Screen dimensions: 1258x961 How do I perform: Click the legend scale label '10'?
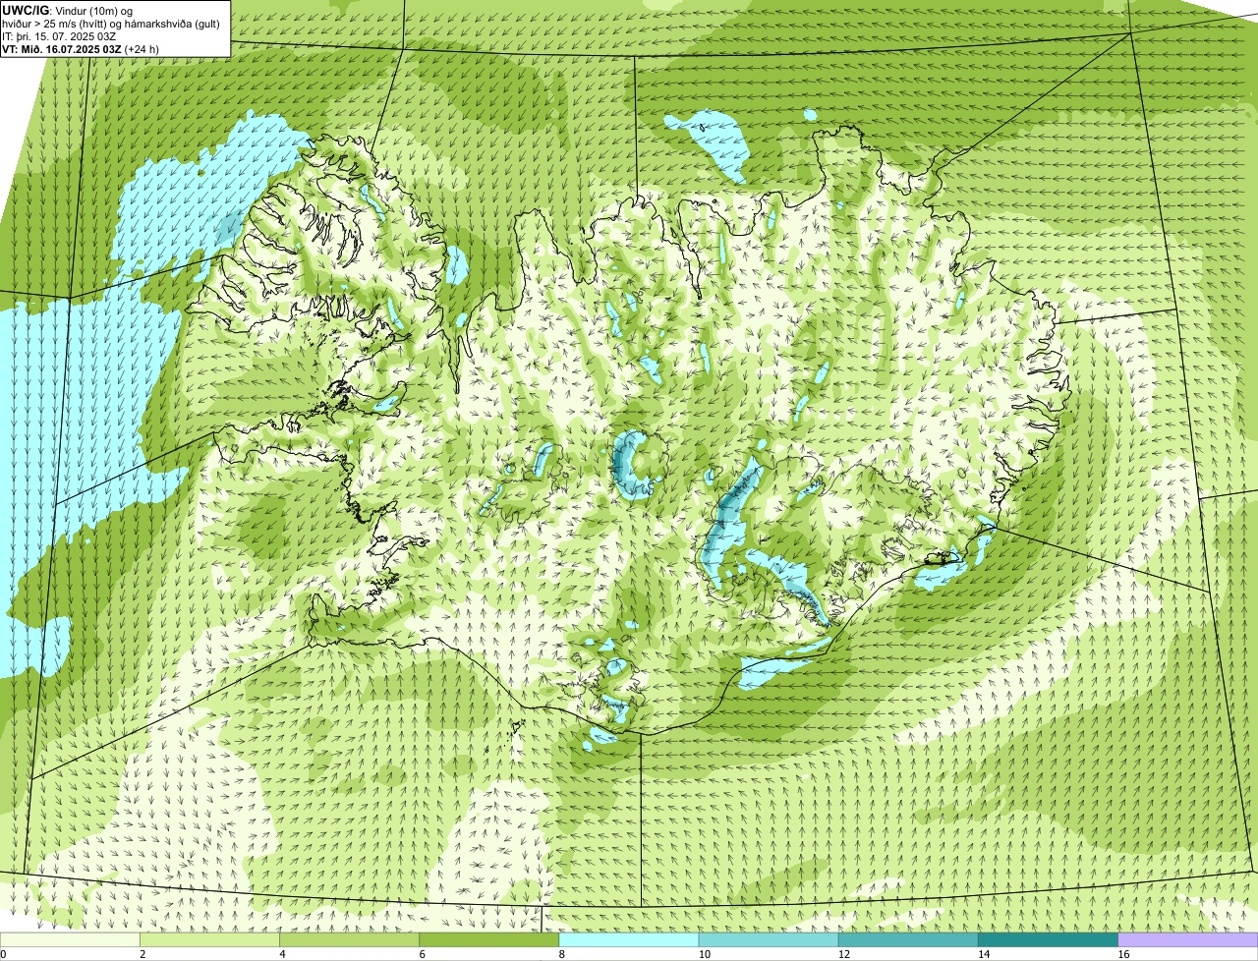tap(705, 954)
